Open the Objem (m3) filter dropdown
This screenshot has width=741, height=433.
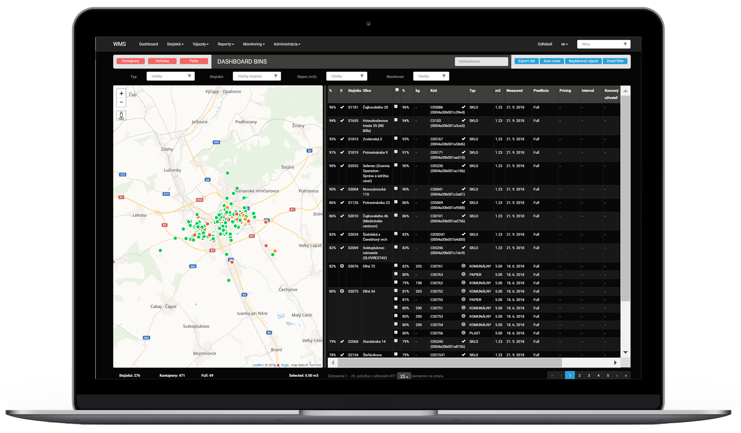point(347,76)
